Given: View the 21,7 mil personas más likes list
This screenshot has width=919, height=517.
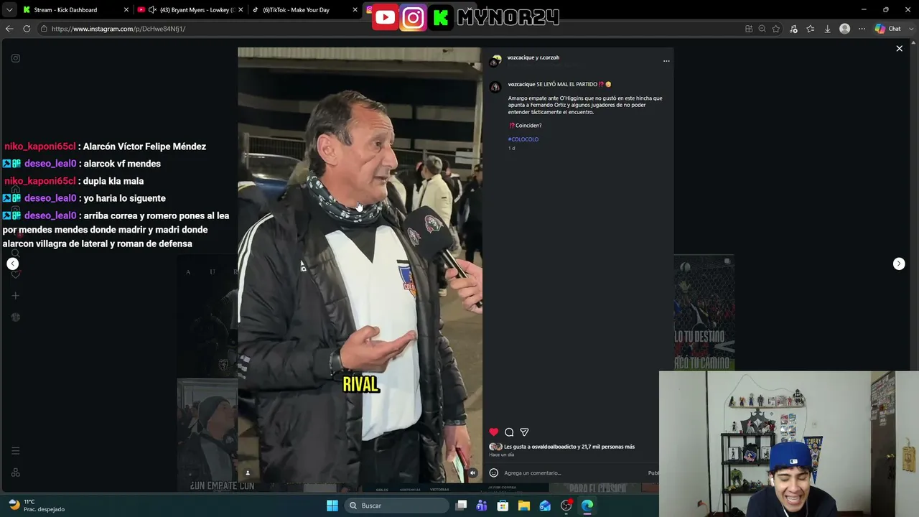Looking at the screenshot, I should [x=608, y=447].
